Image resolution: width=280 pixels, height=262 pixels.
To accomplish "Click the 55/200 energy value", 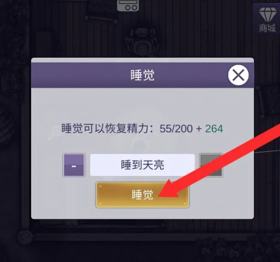I will (x=176, y=129).
